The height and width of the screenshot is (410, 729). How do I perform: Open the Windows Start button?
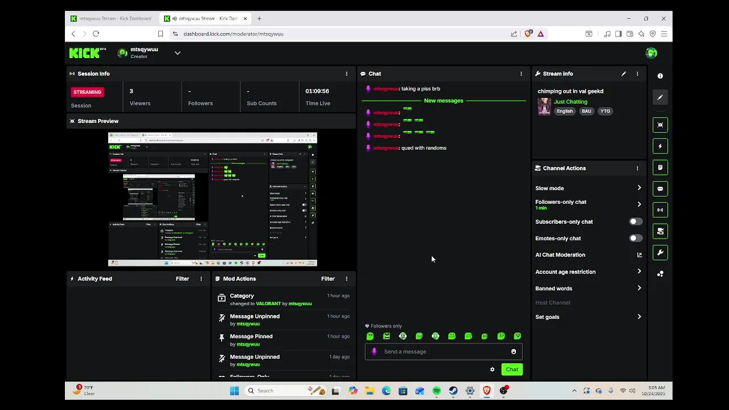point(234,391)
